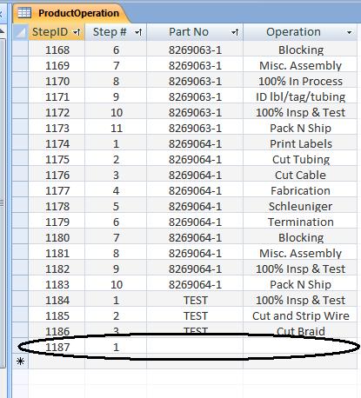Viewport: 361px width, 398px height.
Task: Click the empty Operation cell in row 1187
Action: (300, 347)
